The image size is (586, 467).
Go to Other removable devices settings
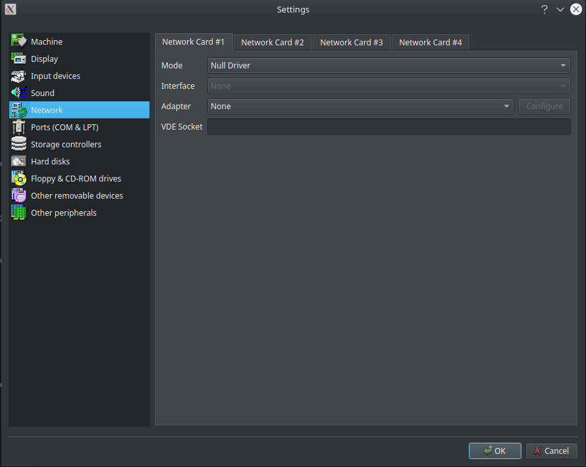(79, 195)
